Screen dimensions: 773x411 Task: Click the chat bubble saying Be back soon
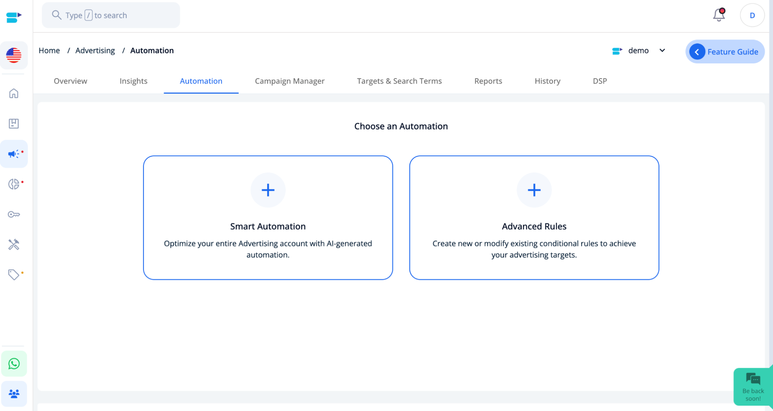(x=753, y=387)
